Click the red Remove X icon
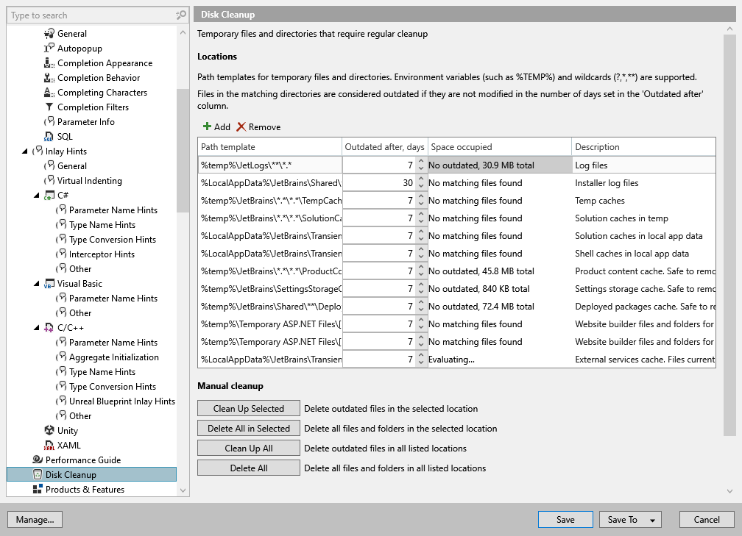Viewport: 742px width, 536px height. [x=241, y=127]
